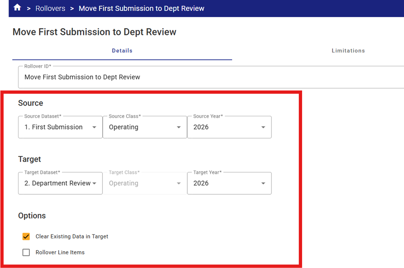Open dropdown showing '1. First Submission'

coord(53,127)
